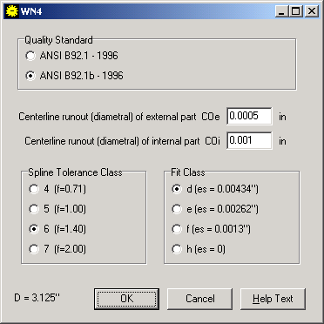Image resolution: width=324 pixels, height=324 pixels.
Task: Click the COe external runout input field
Action: coord(249,116)
